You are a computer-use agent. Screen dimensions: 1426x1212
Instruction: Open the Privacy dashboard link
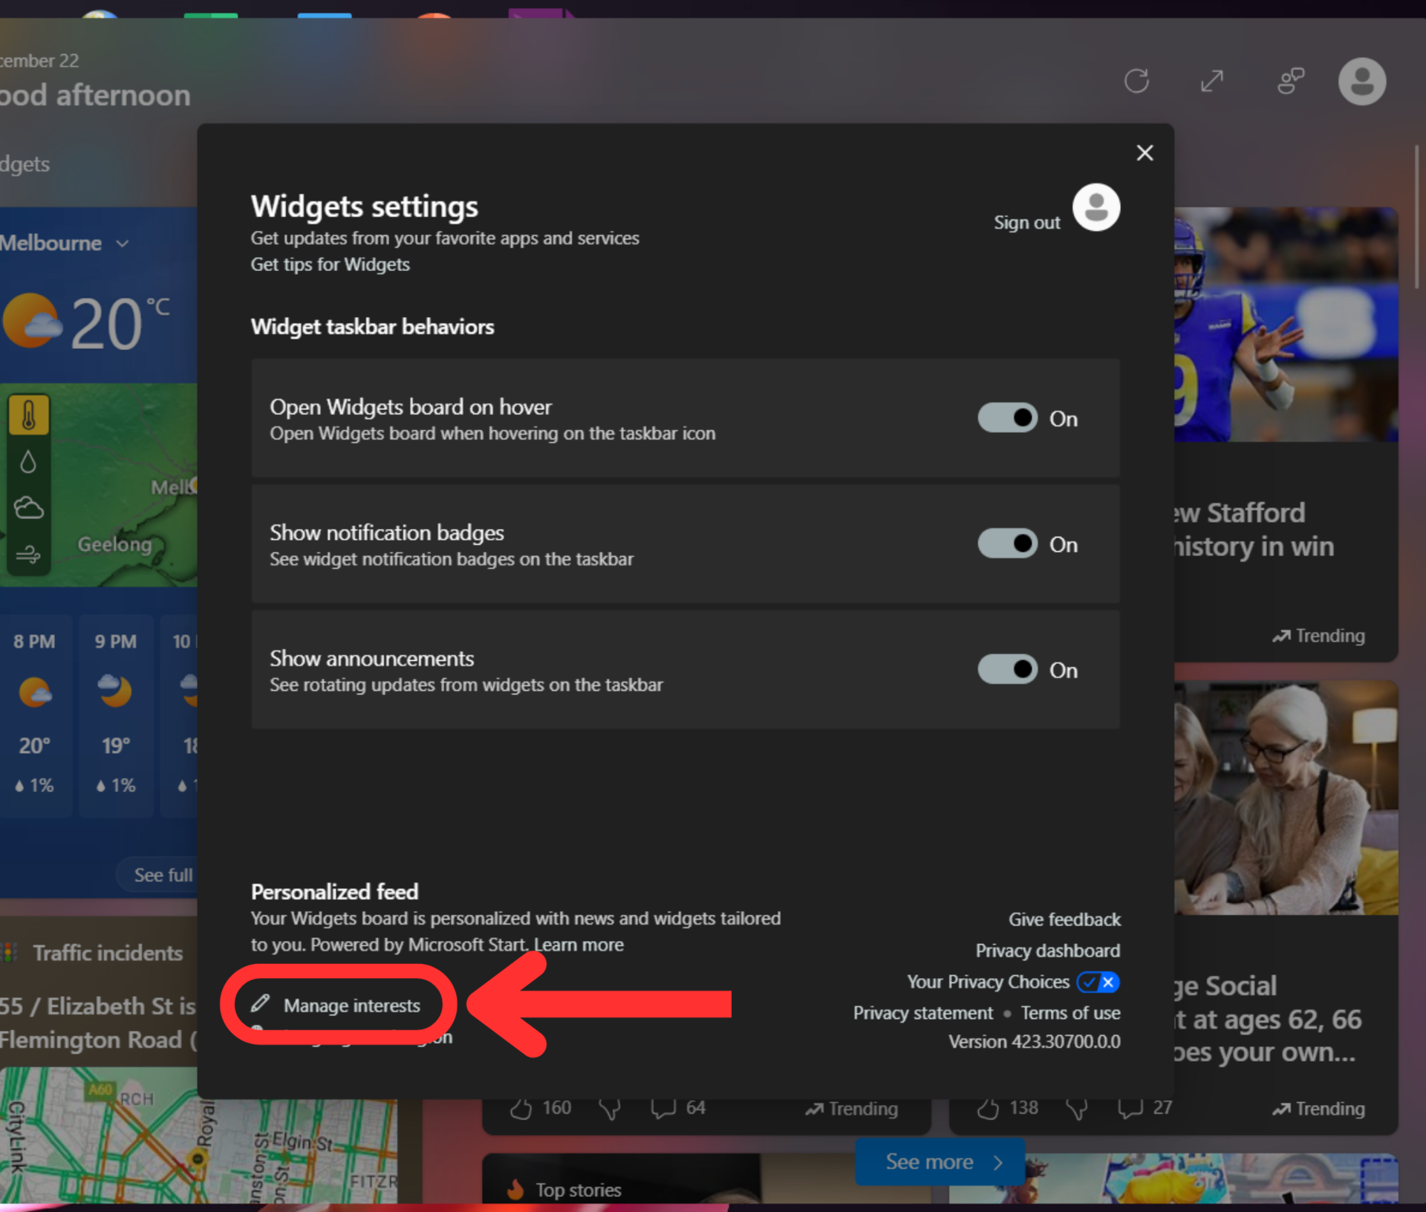click(1047, 951)
